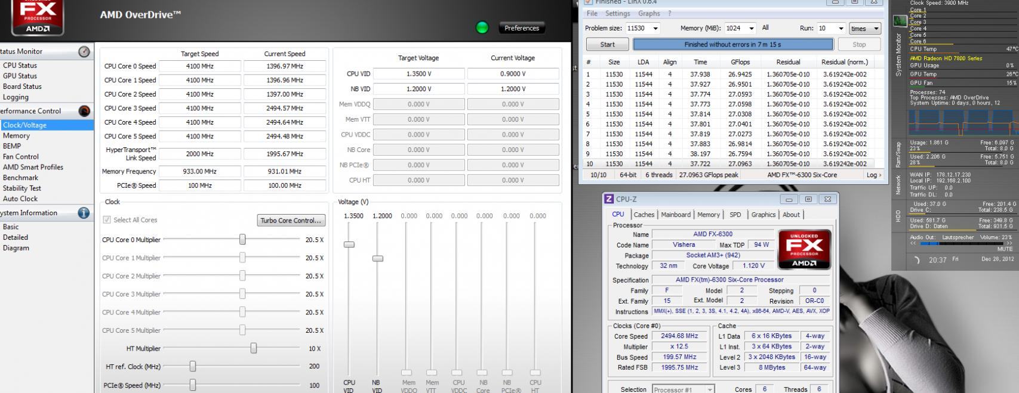
Task: Select Auto Clock in the sidebar
Action: [x=20, y=199]
